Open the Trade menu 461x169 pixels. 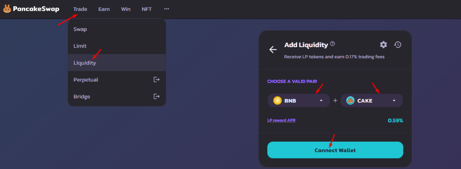coord(80,9)
